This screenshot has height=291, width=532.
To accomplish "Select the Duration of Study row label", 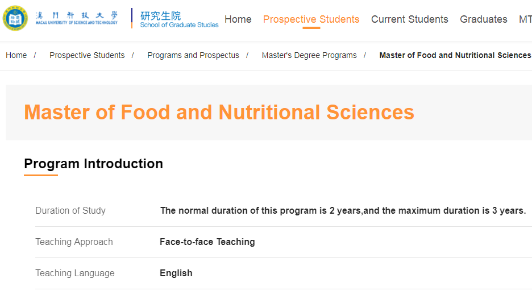I will [x=70, y=211].
